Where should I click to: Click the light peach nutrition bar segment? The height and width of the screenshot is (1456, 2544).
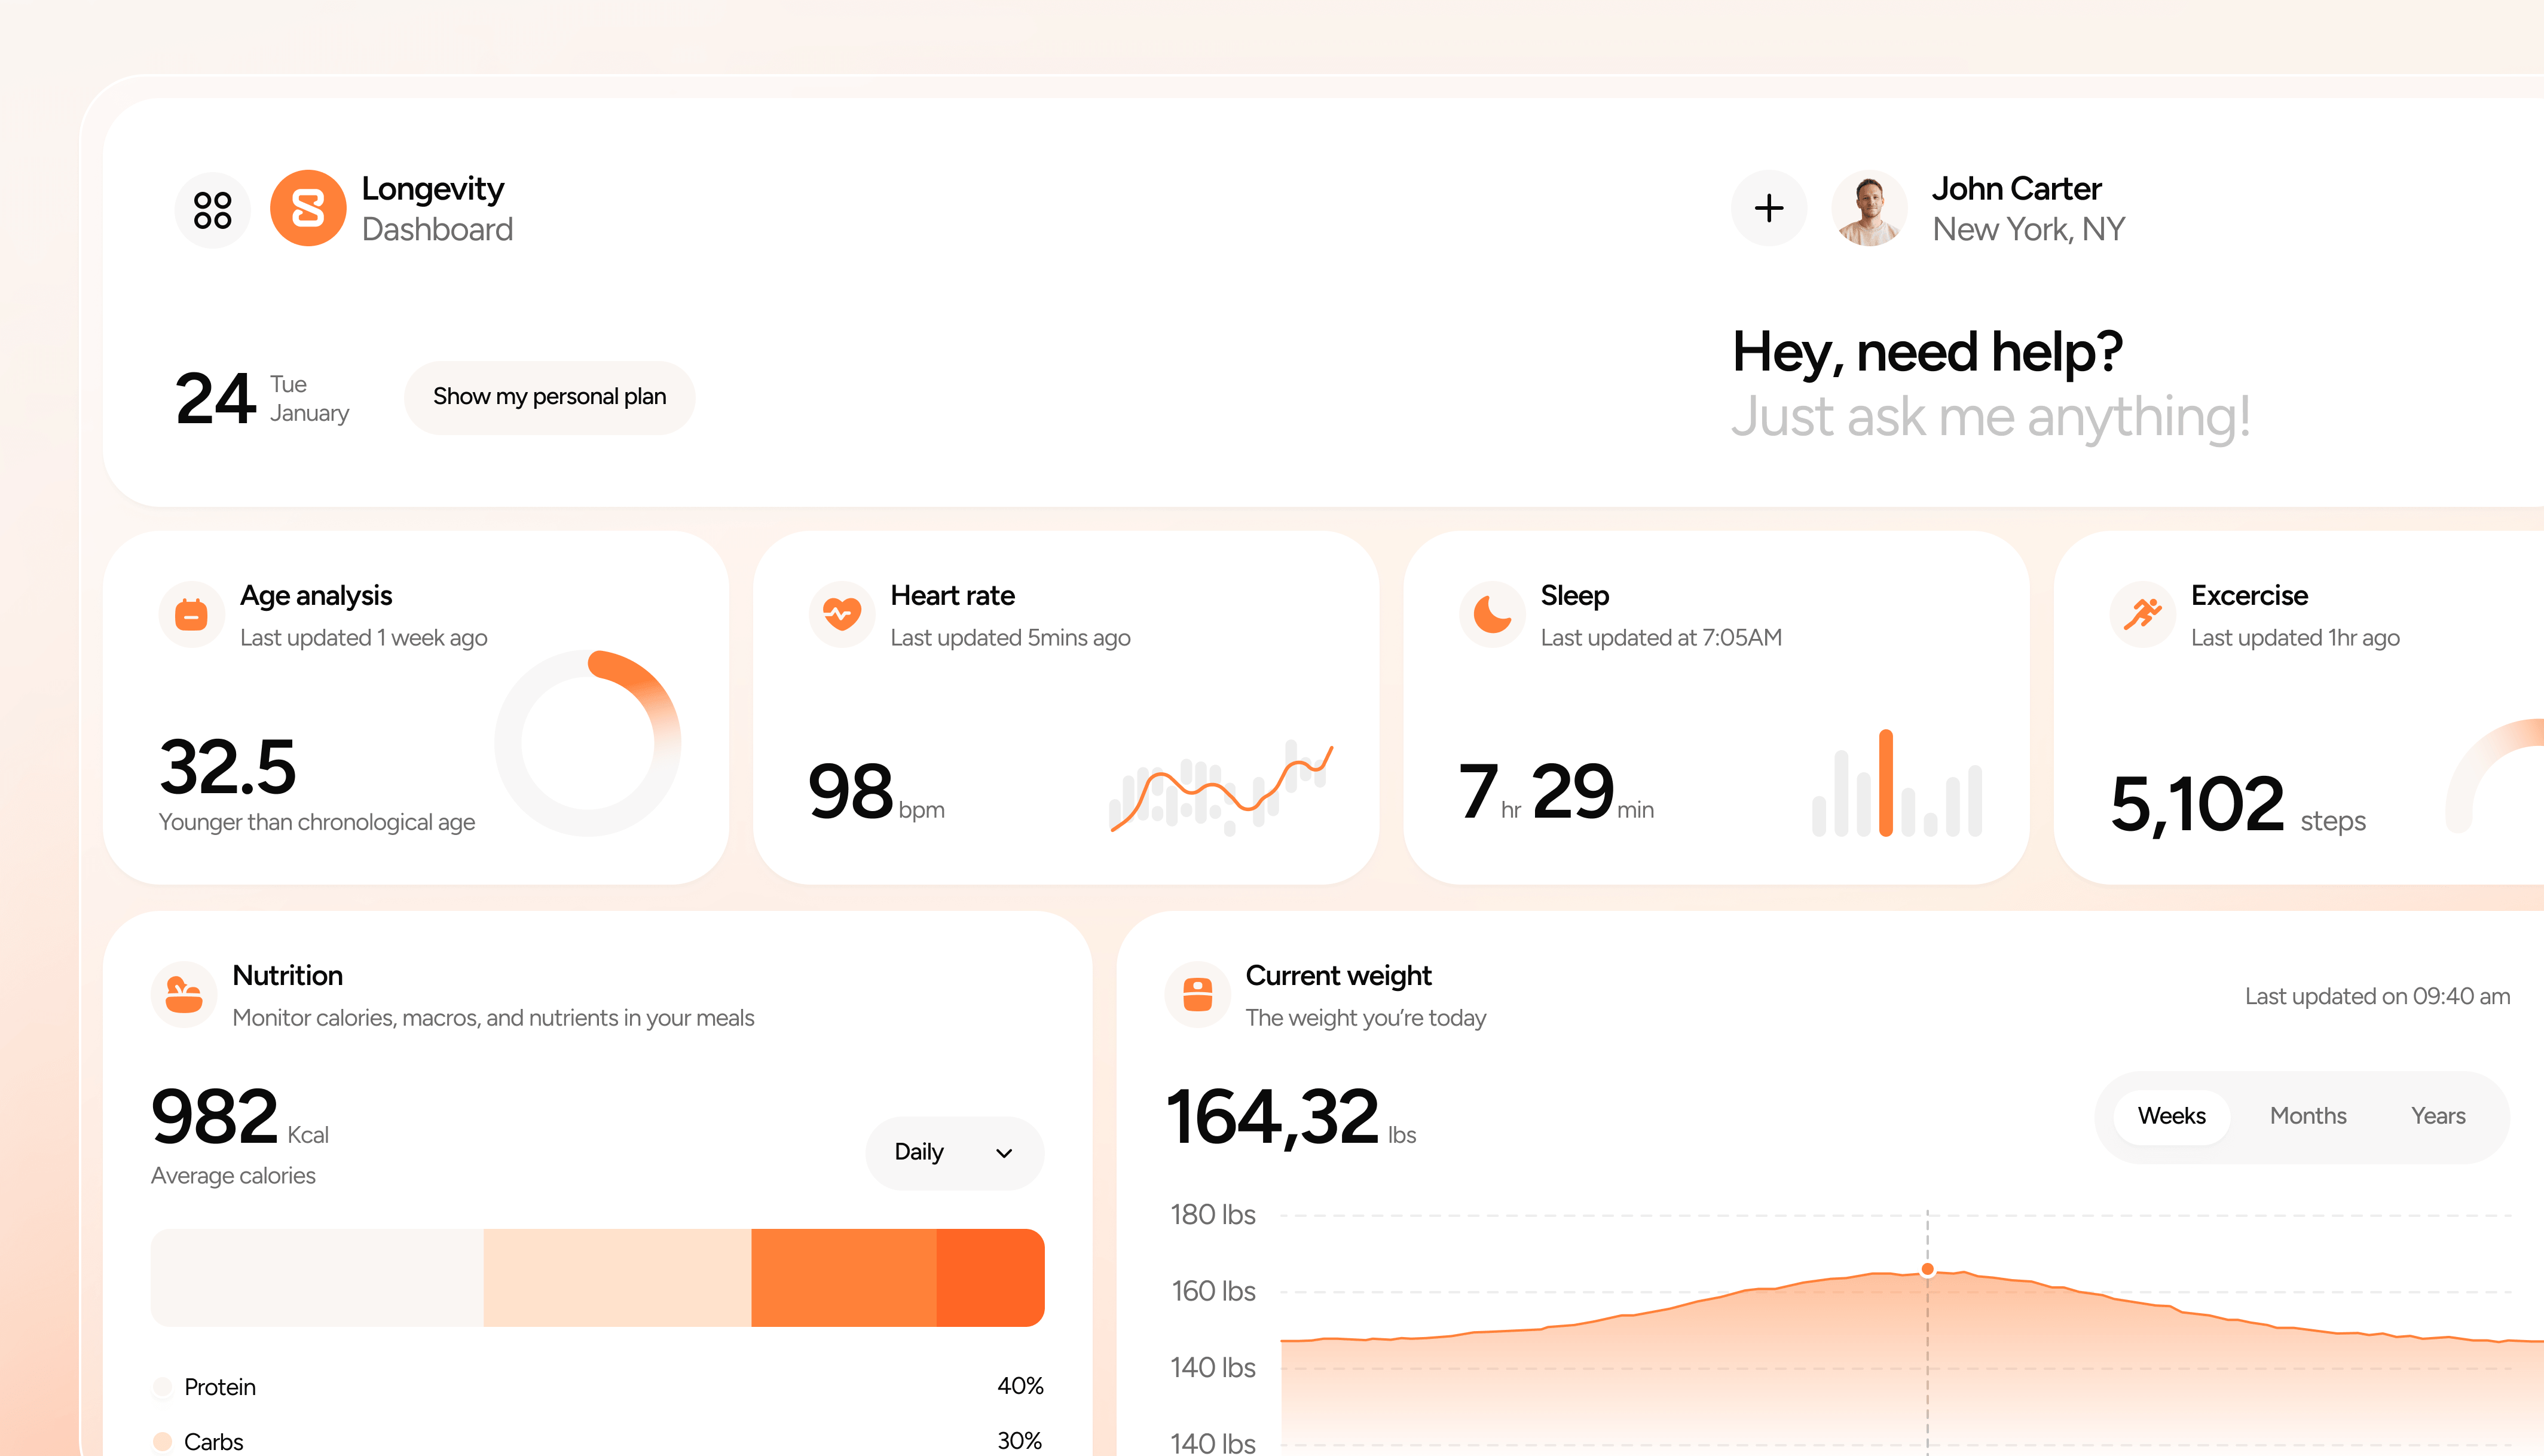tap(617, 1278)
